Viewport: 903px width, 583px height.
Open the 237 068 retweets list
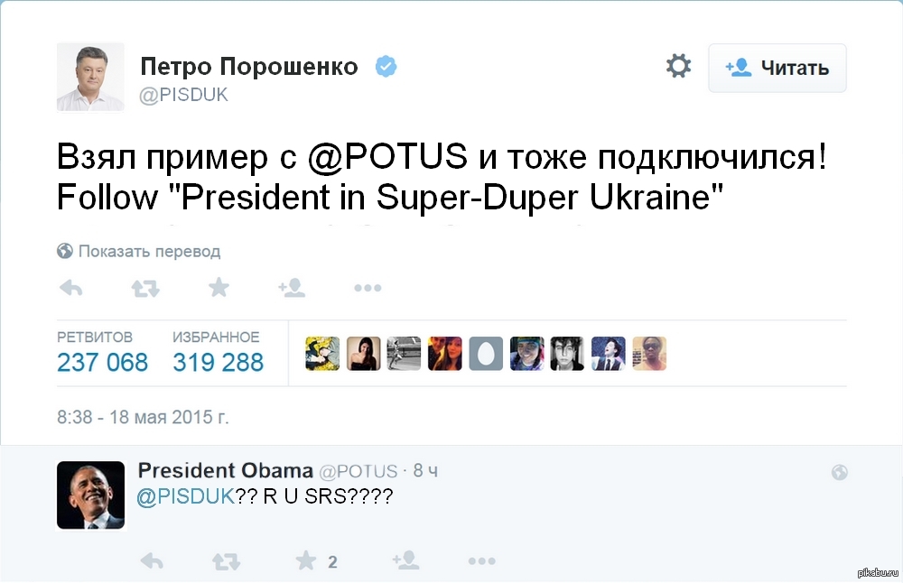pyautogui.click(x=102, y=362)
